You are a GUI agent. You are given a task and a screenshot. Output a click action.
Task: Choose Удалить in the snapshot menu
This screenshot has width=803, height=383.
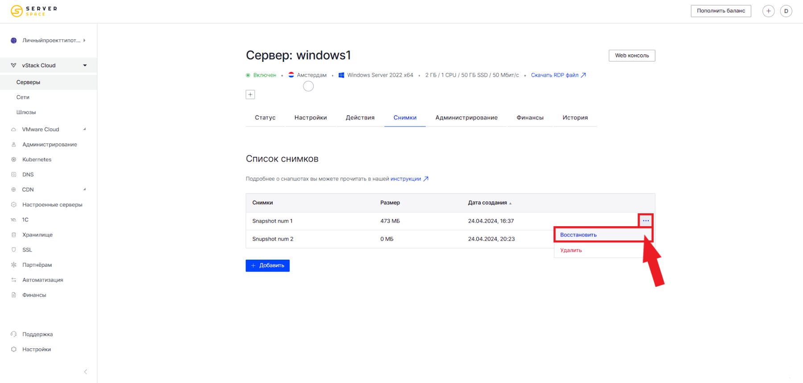571,250
